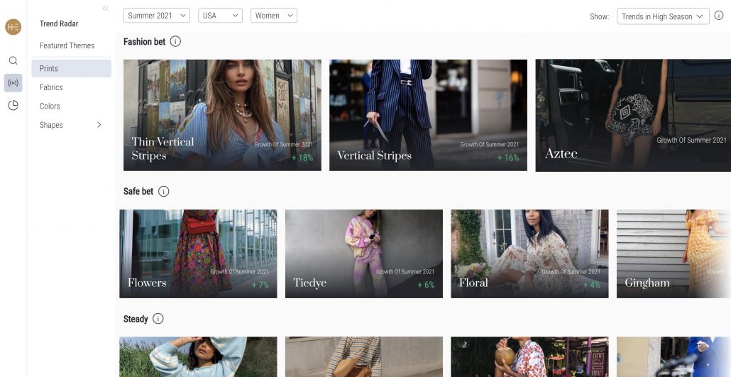Click the Safe bet section heading
Image resolution: width=731 pixels, height=377 pixels.
click(138, 191)
